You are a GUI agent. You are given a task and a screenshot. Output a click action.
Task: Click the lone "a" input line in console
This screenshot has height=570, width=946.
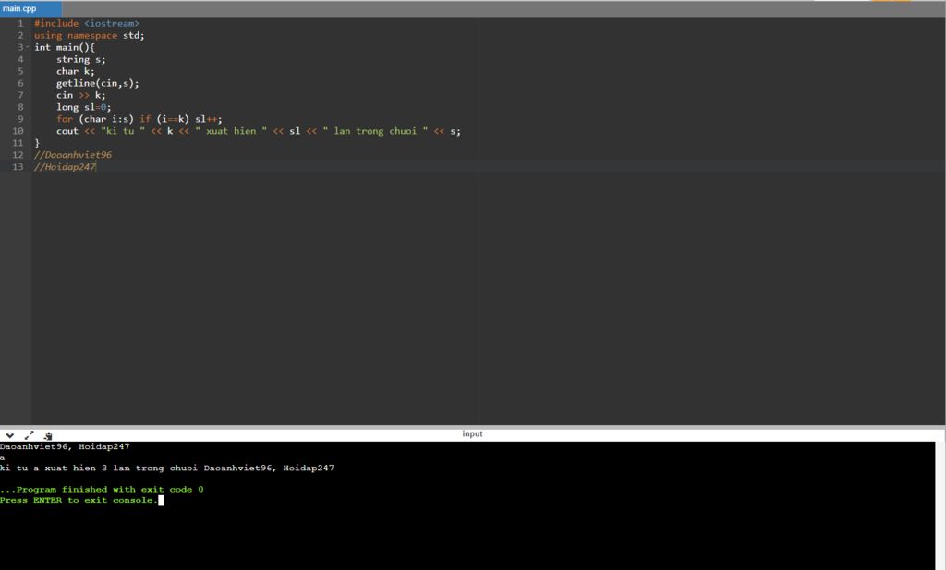pyautogui.click(x=3, y=457)
